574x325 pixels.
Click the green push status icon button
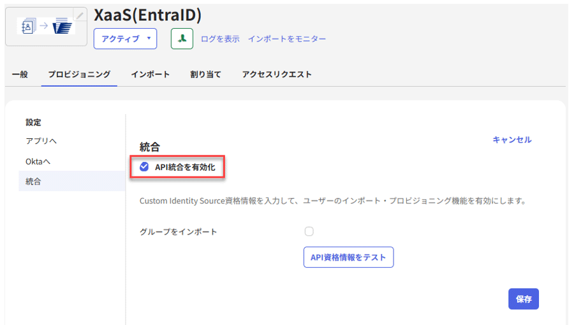[x=182, y=39]
